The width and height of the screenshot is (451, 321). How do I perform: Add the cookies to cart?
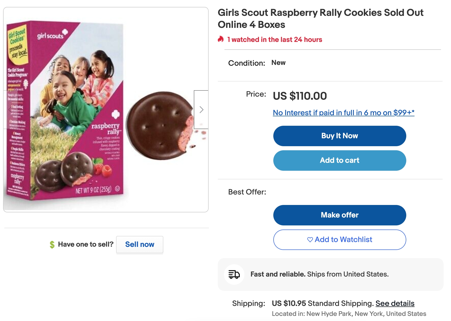[340, 161]
